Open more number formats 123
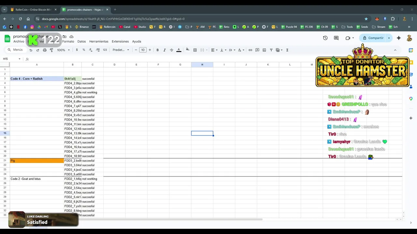Screen dimensions: 417x234 (x=105, y=50)
